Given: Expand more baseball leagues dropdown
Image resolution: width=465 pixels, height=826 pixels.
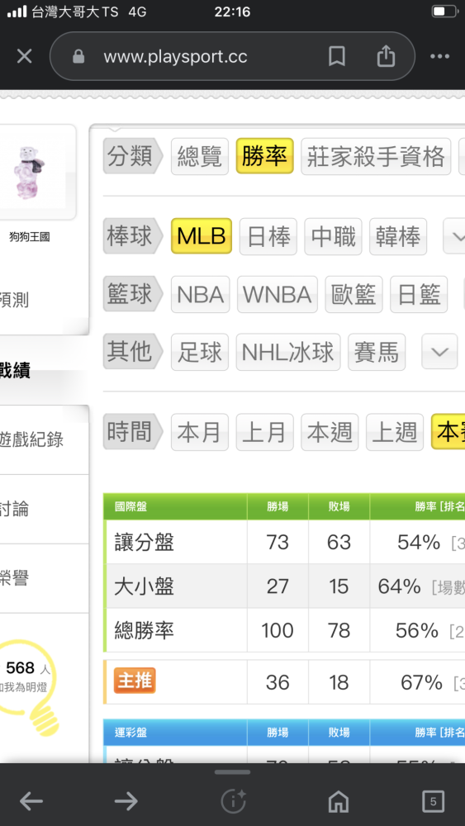Looking at the screenshot, I should pyautogui.click(x=454, y=235).
